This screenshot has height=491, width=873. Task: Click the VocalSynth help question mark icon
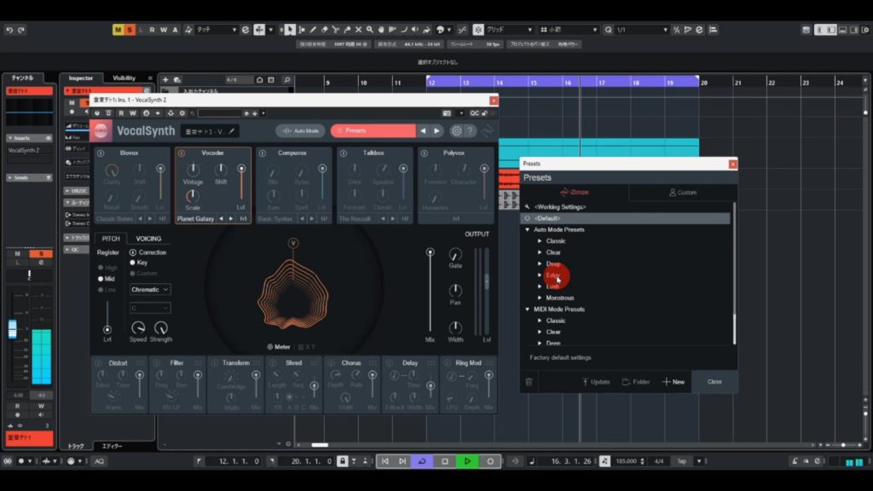pos(470,131)
